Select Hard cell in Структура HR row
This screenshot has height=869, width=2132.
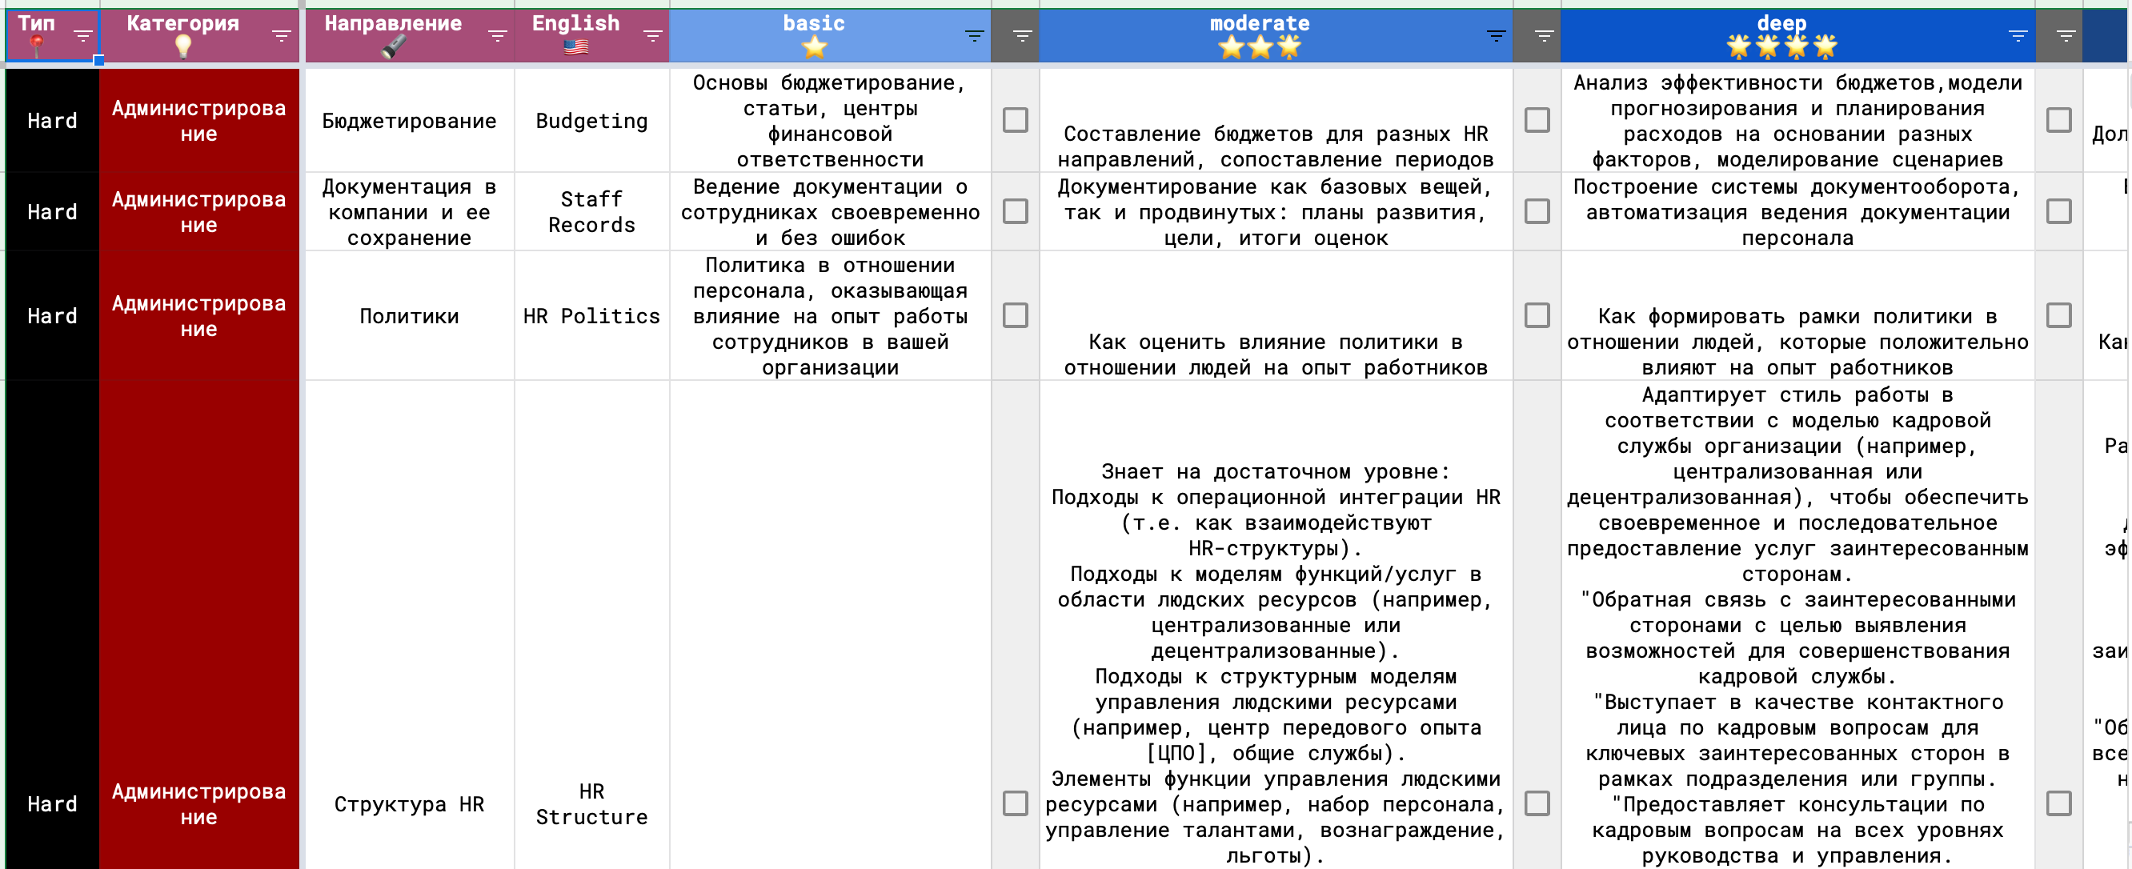tap(52, 625)
